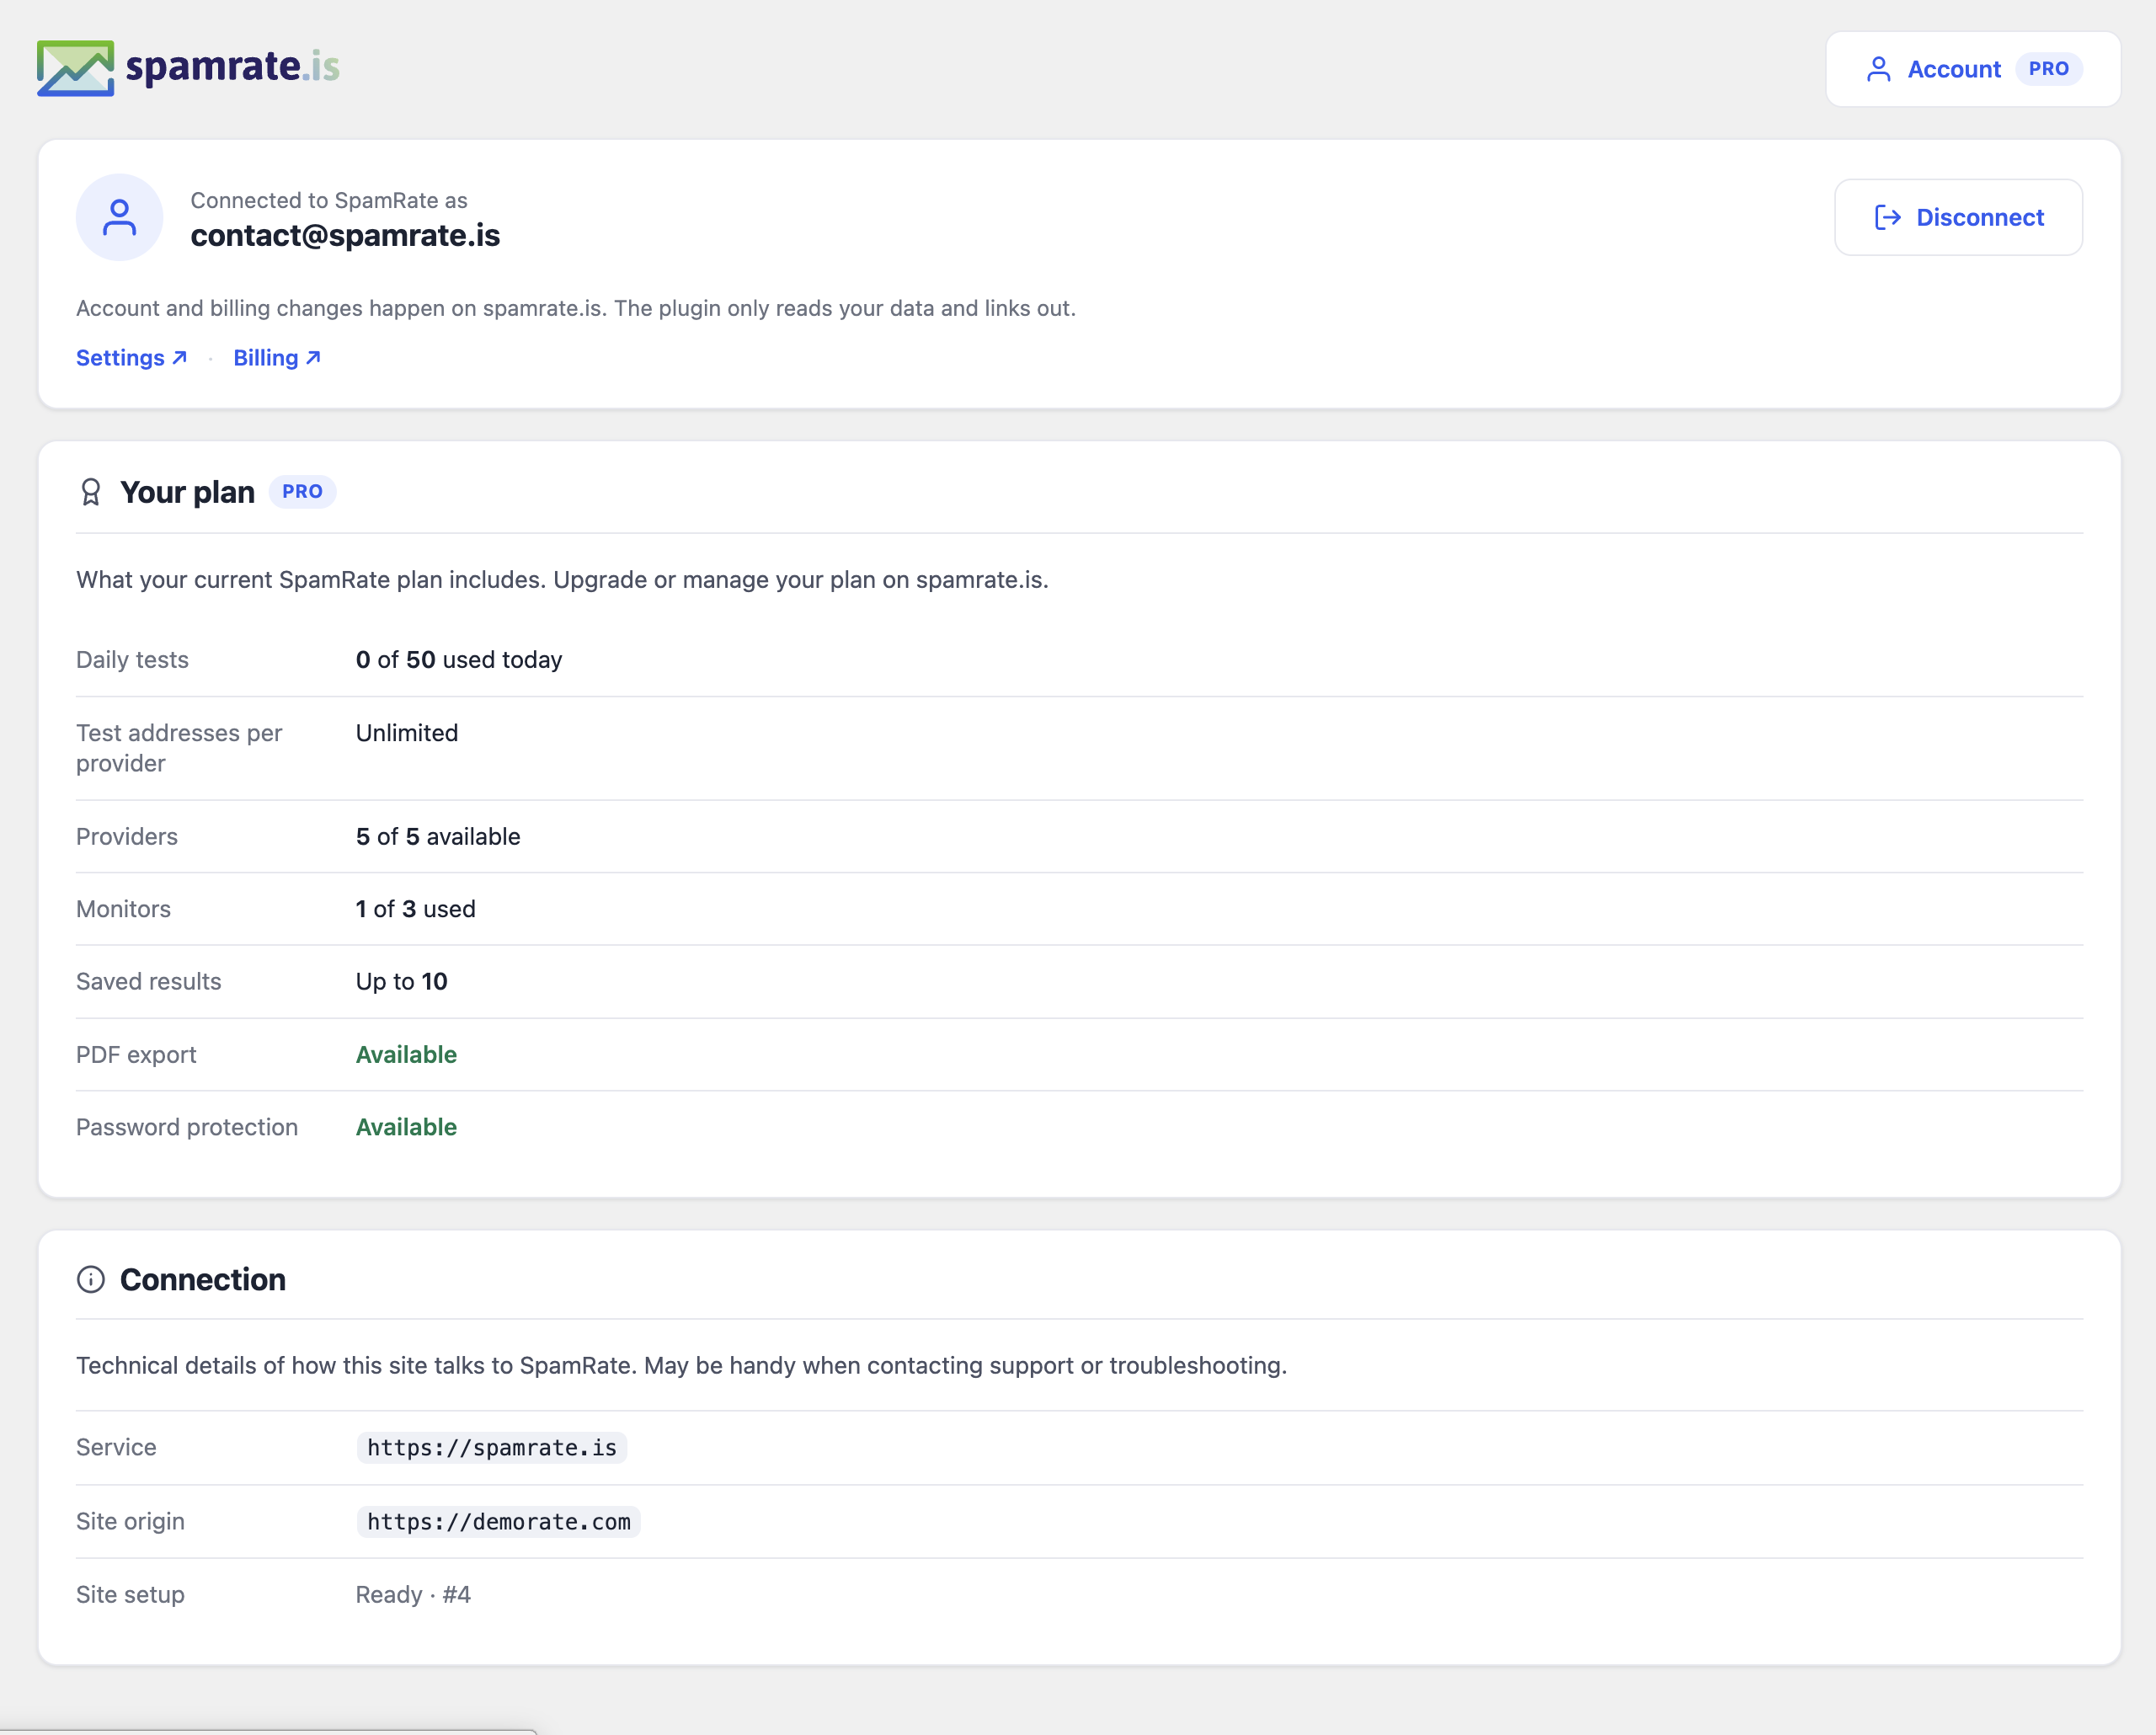The image size is (2156, 1735).
Task: Click the Daily tests label
Action: (x=132, y=660)
